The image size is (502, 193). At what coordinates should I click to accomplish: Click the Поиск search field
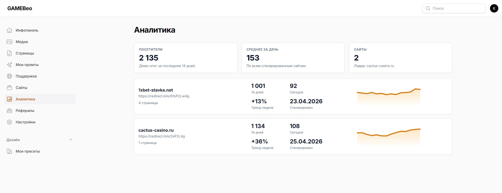pyautogui.click(x=454, y=8)
